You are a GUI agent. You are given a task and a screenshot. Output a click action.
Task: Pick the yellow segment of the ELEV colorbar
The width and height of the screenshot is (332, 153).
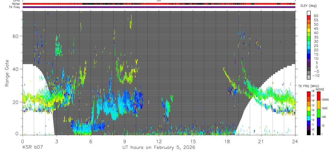point(309,30)
